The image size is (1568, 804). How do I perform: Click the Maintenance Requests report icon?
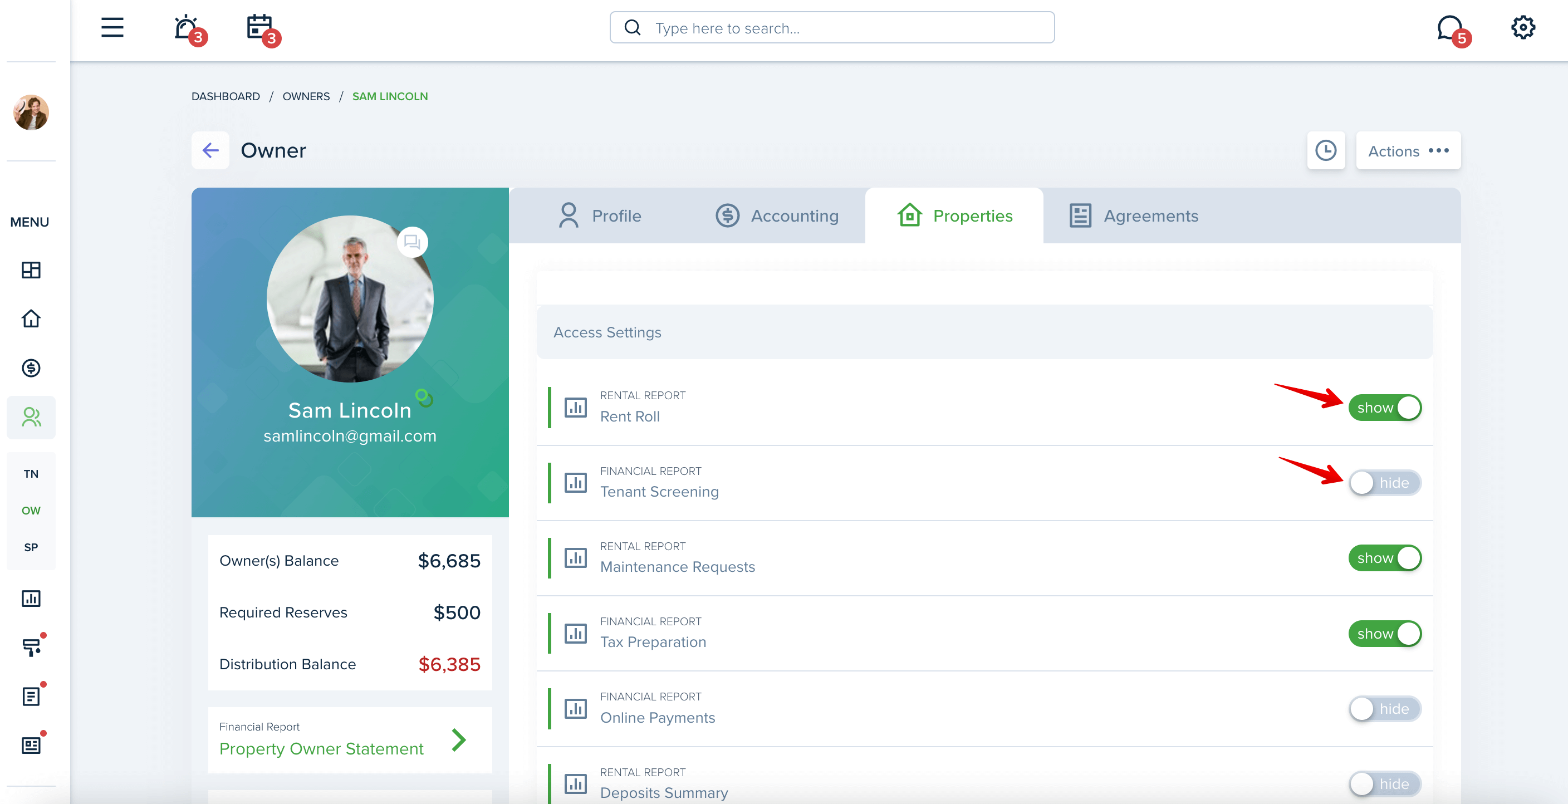(575, 558)
